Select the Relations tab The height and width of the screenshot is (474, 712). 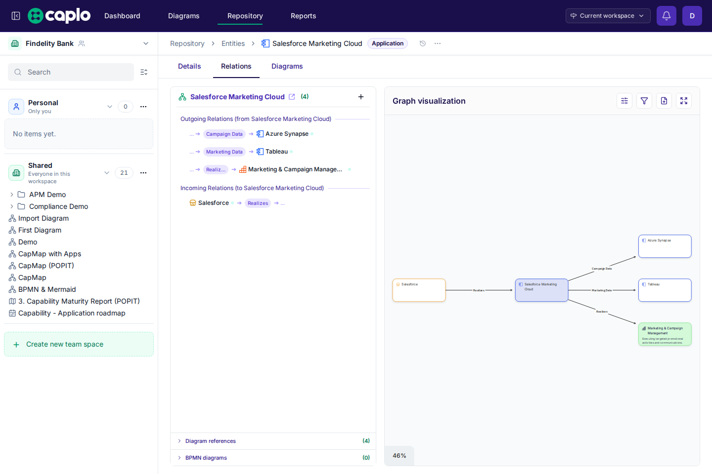click(236, 66)
